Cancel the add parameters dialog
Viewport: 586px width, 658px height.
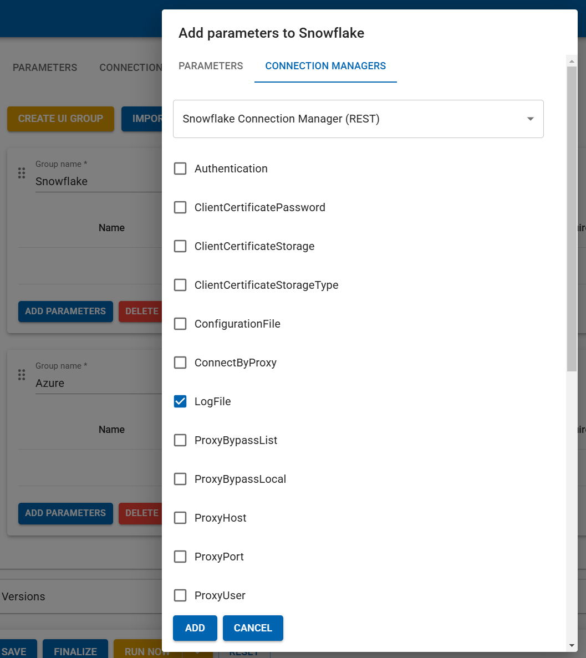click(x=253, y=628)
